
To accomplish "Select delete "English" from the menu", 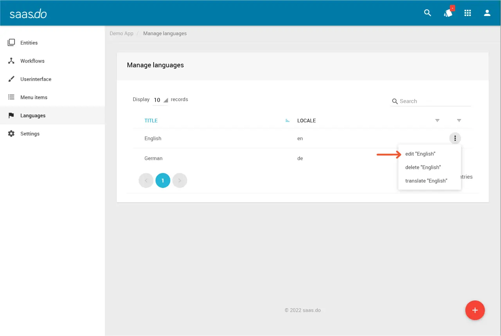I will point(423,167).
